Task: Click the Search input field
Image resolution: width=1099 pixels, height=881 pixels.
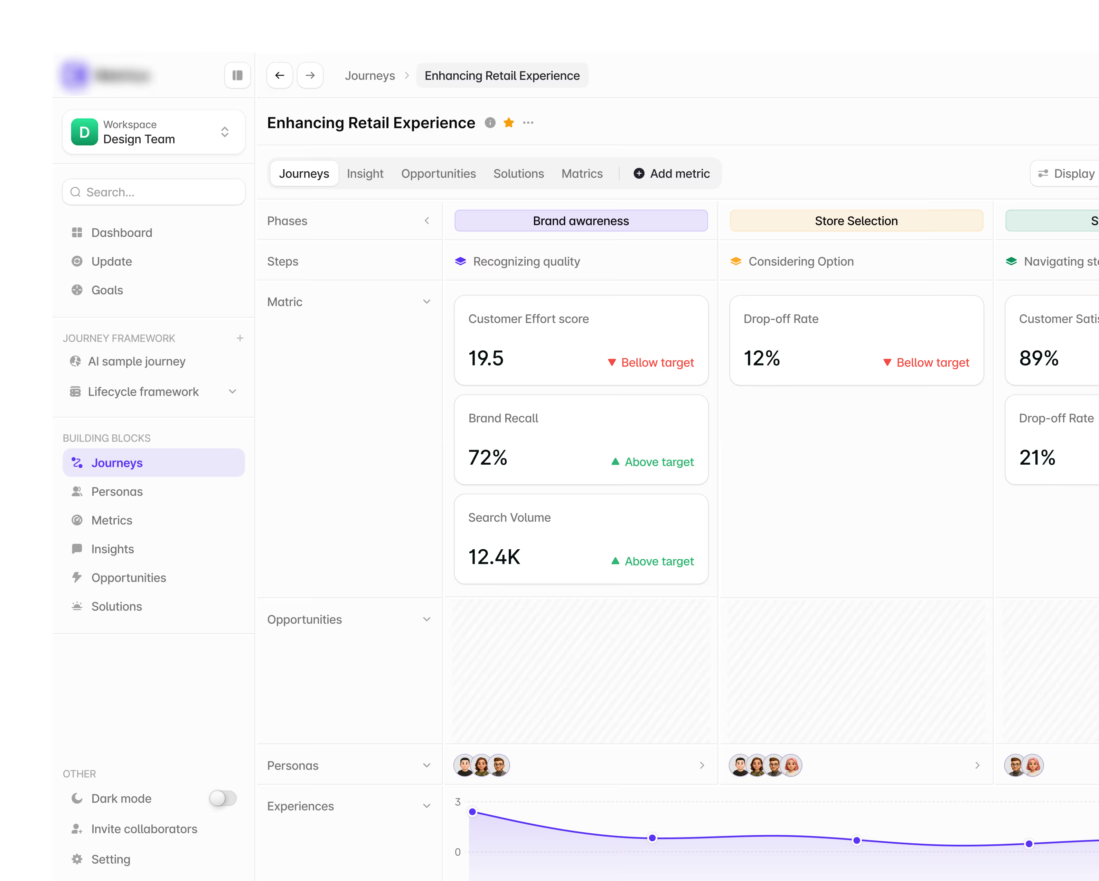Action: tap(153, 192)
